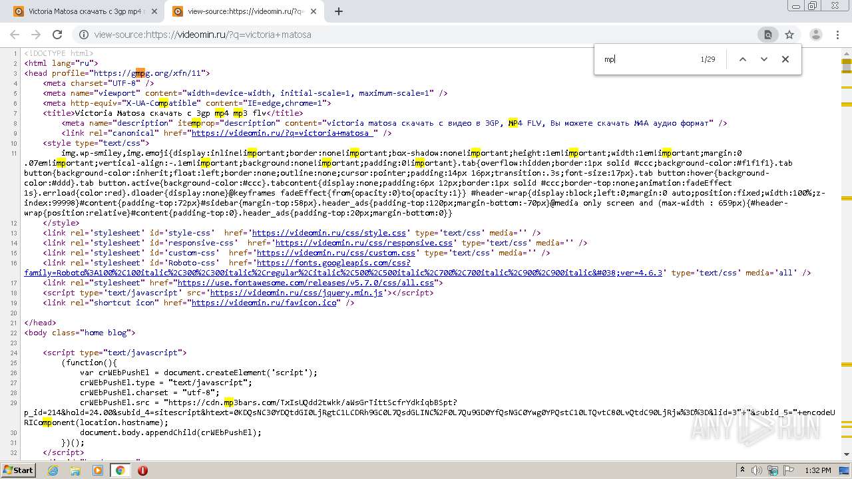This screenshot has width=852, height=479.
Task: Show hidden system tray icons
Action: pos(742,470)
